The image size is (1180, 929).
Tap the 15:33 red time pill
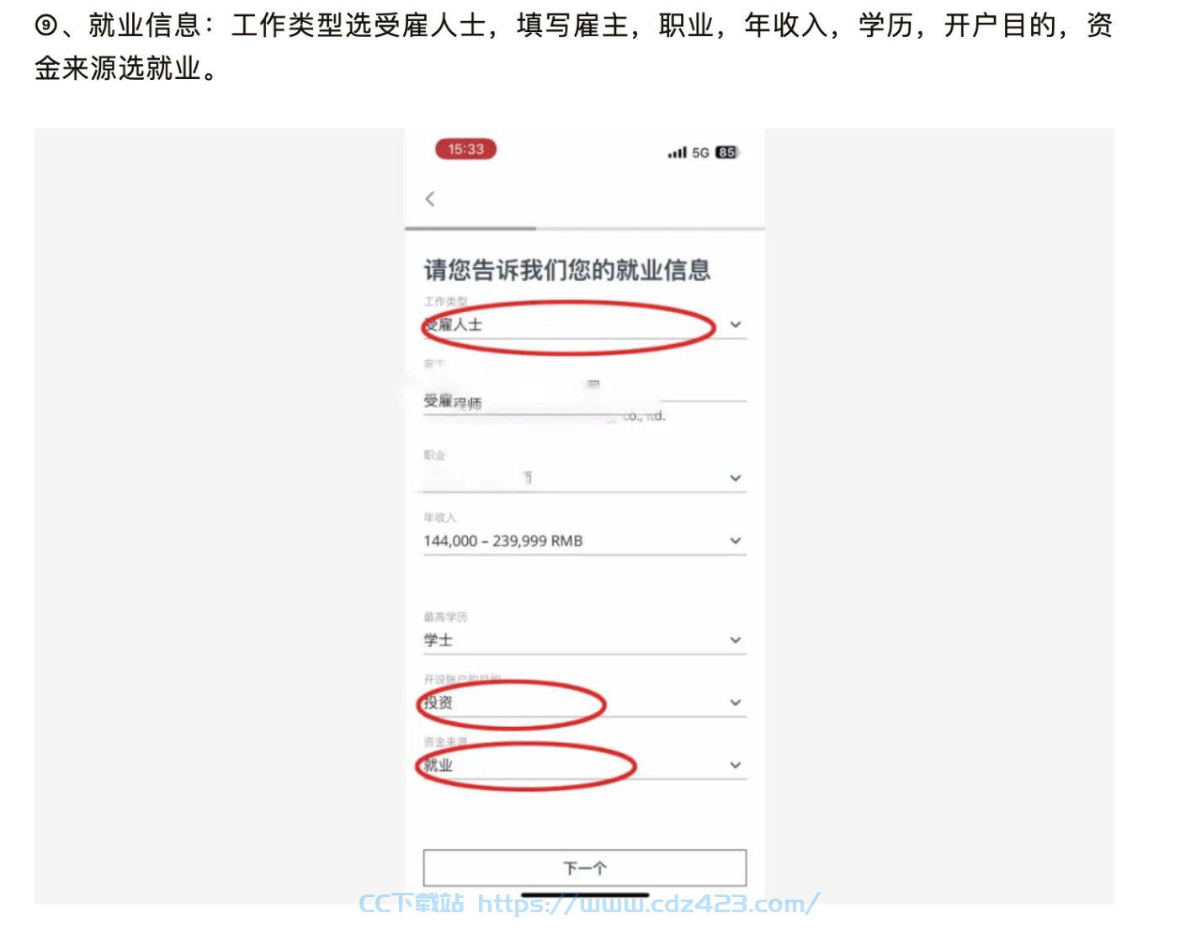465,149
